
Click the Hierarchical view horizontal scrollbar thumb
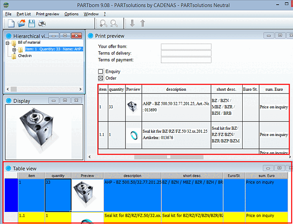pyautogui.click(x=14, y=89)
